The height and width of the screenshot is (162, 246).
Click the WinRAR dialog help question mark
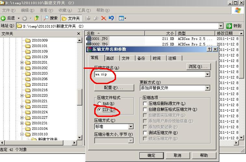(209, 49)
